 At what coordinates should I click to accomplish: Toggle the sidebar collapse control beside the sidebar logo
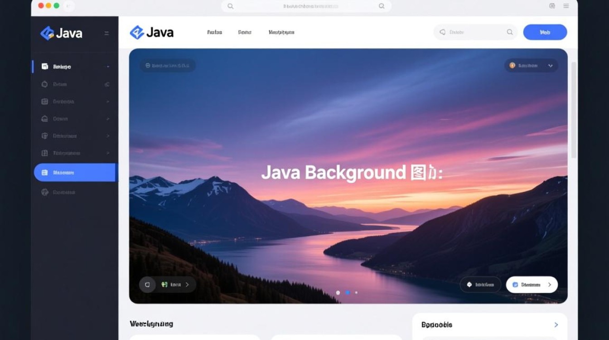click(x=106, y=33)
